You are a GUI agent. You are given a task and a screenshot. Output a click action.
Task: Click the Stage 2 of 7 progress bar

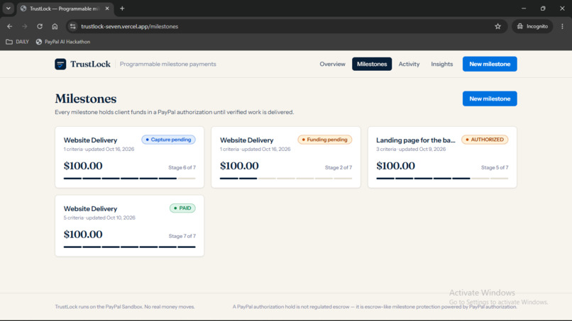(286, 179)
